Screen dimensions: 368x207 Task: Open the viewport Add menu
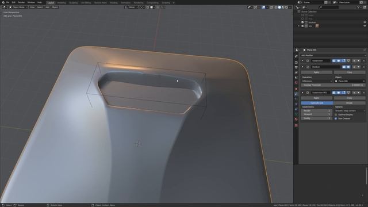[47, 7]
